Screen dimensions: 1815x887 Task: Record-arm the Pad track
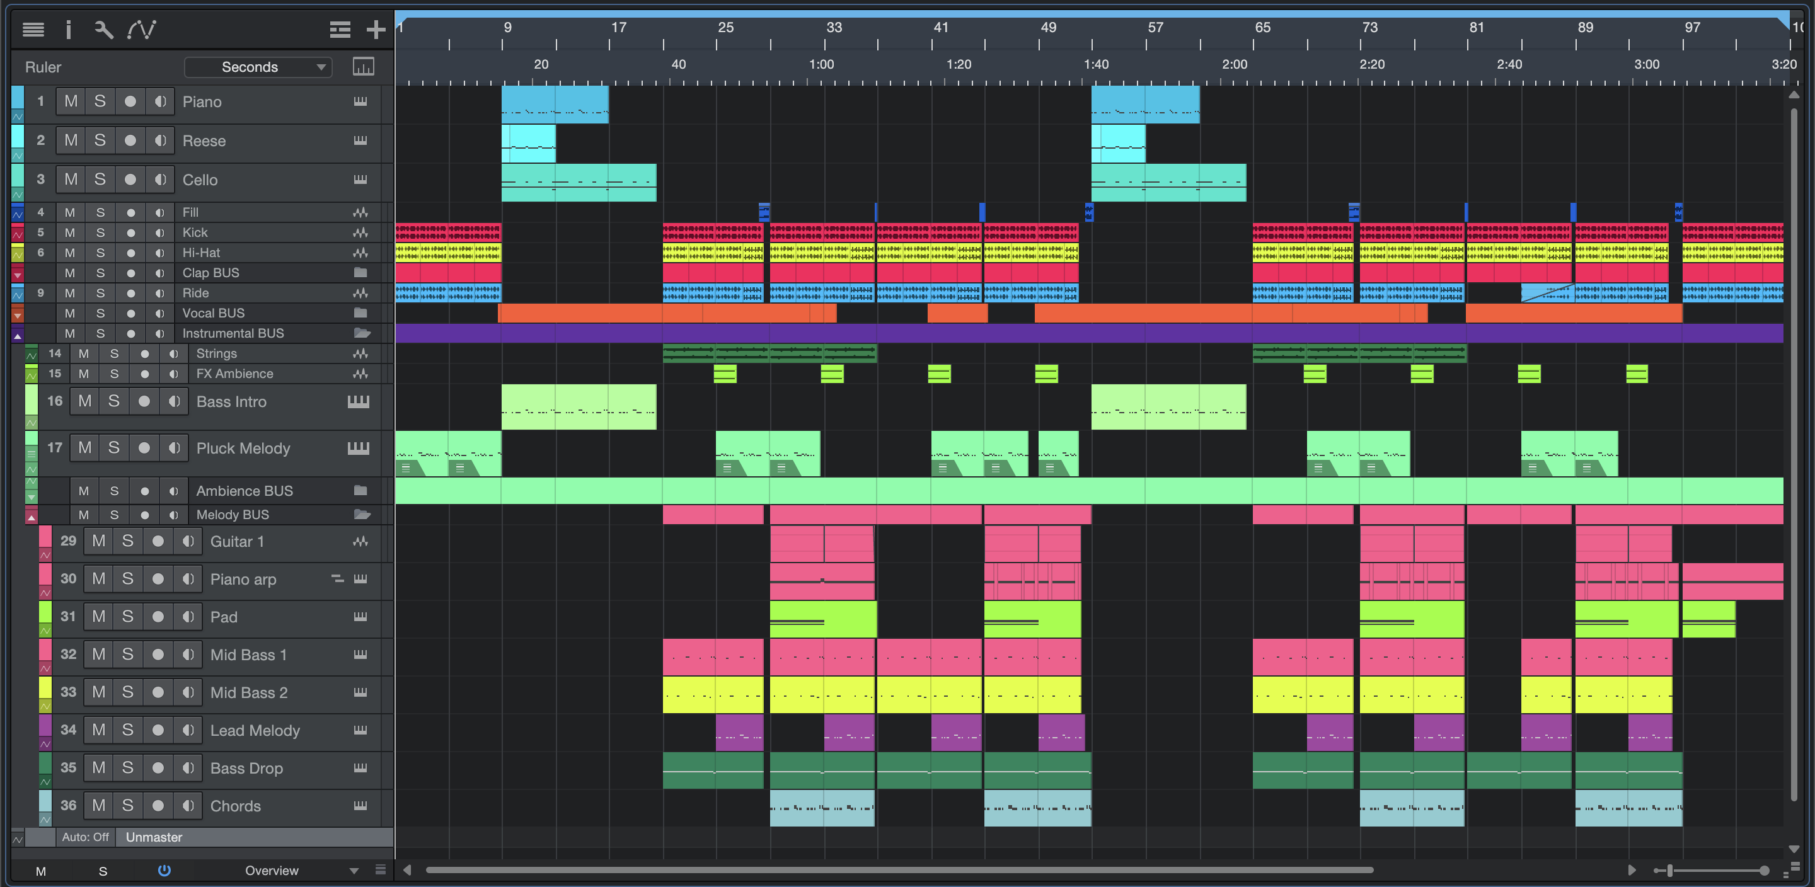tap(158, 617)
